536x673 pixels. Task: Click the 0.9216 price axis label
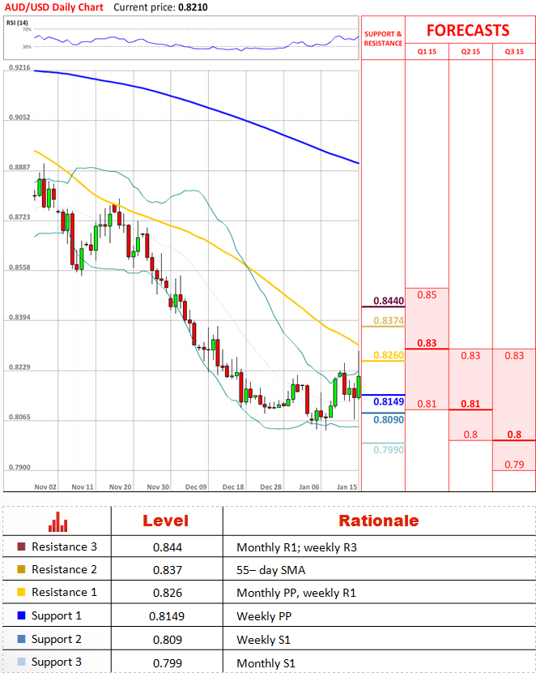pos(19,68)
